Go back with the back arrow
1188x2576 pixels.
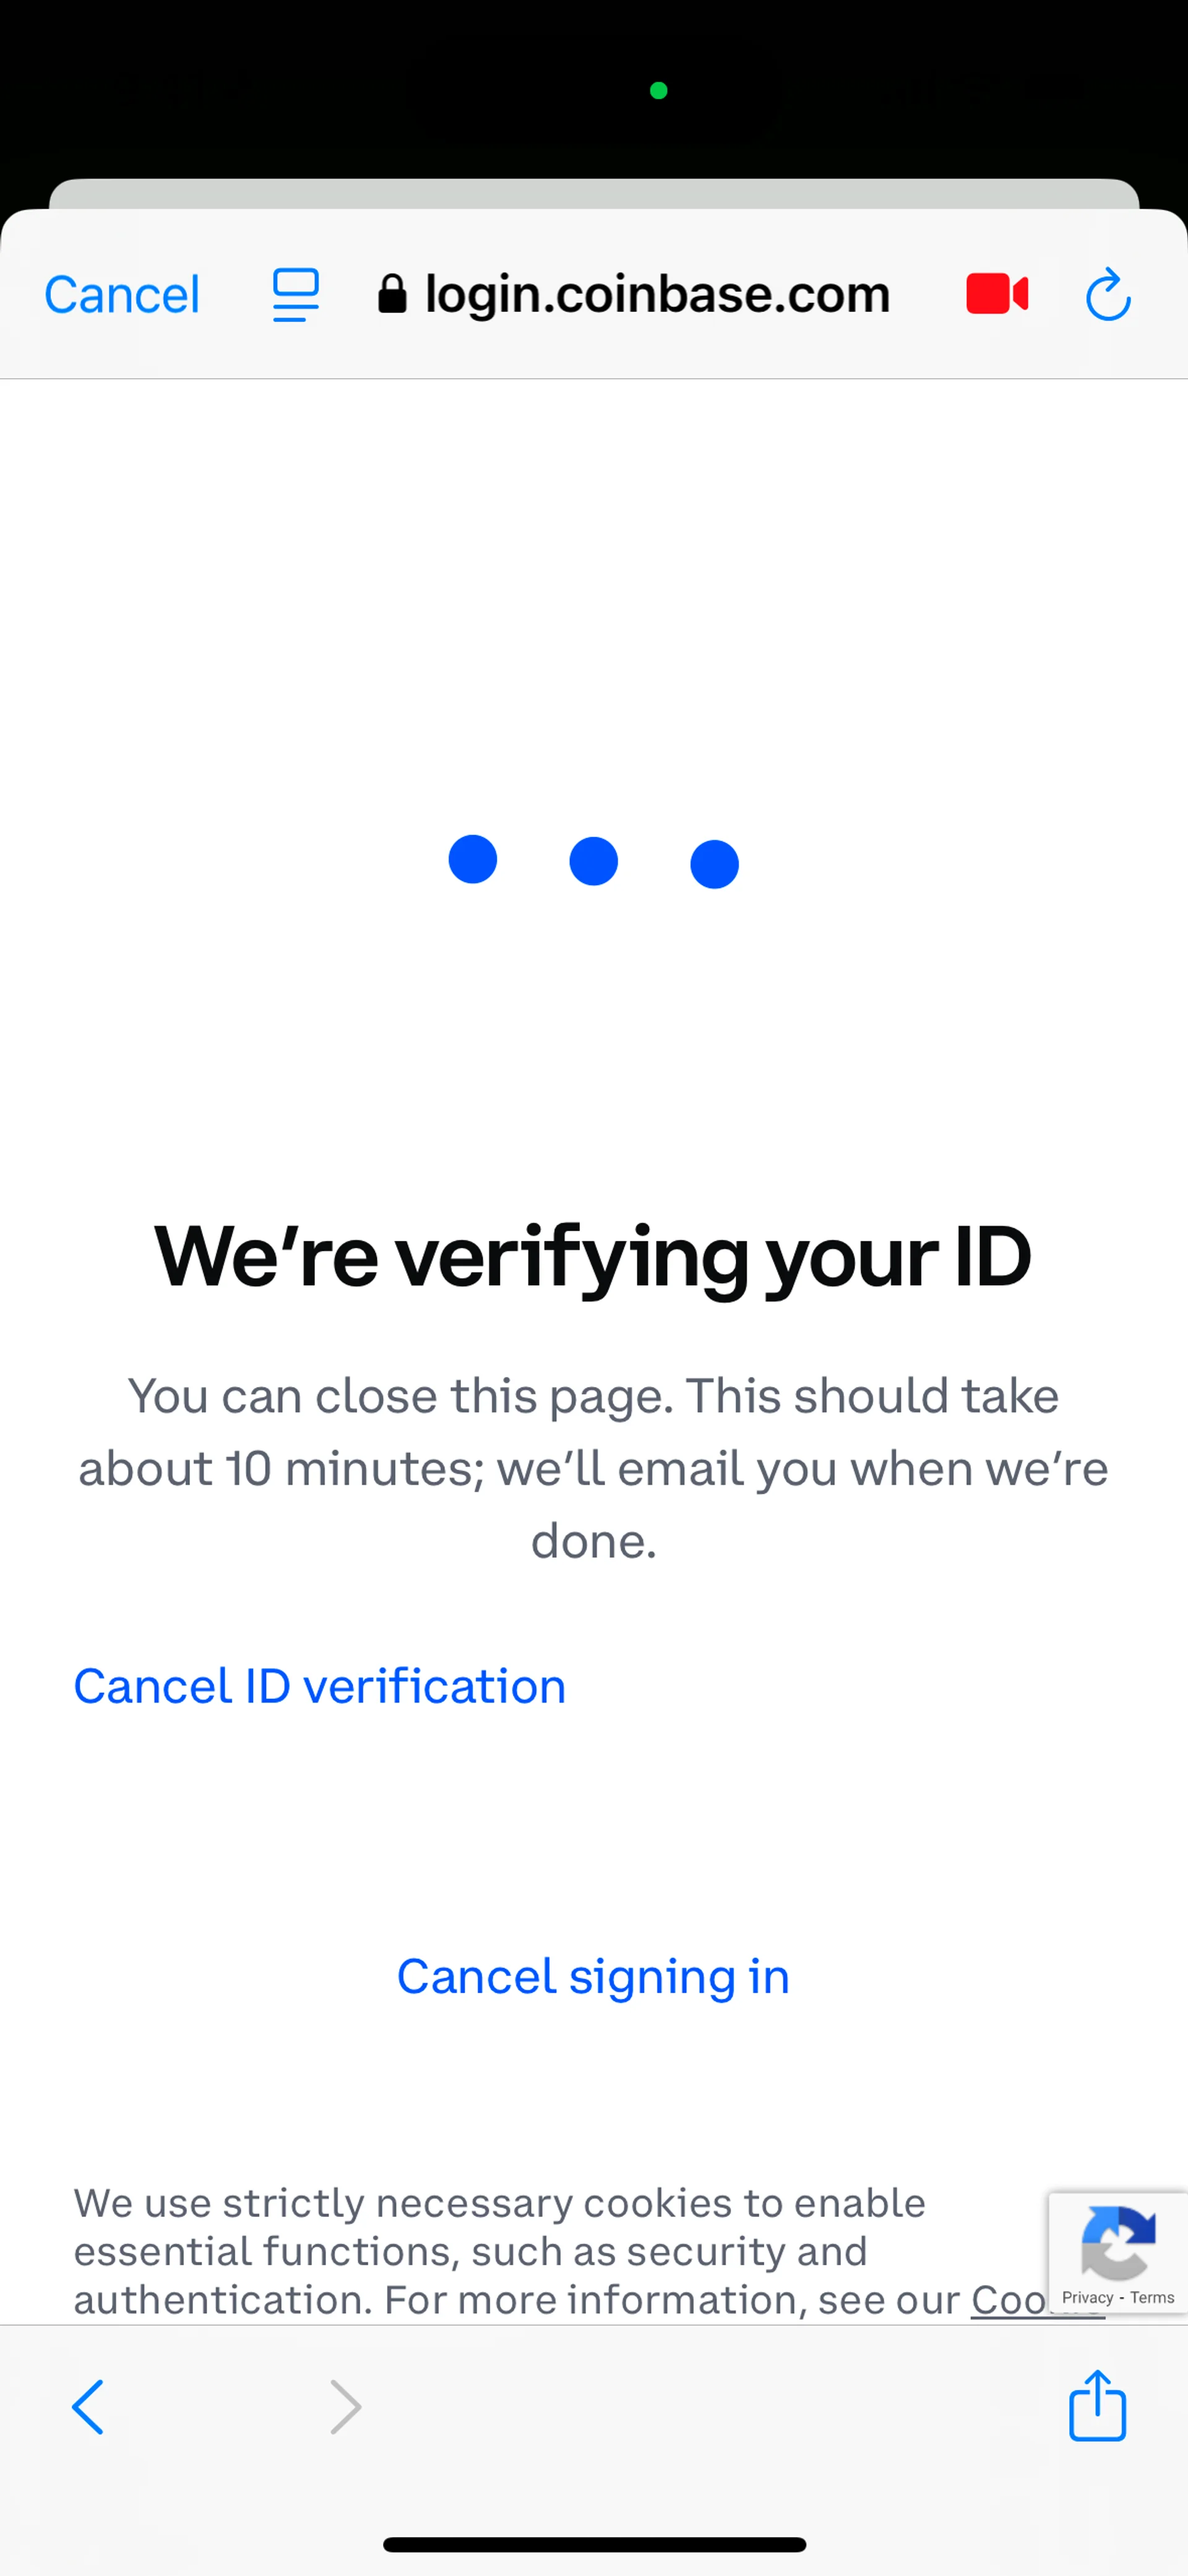click(88, 2406)
